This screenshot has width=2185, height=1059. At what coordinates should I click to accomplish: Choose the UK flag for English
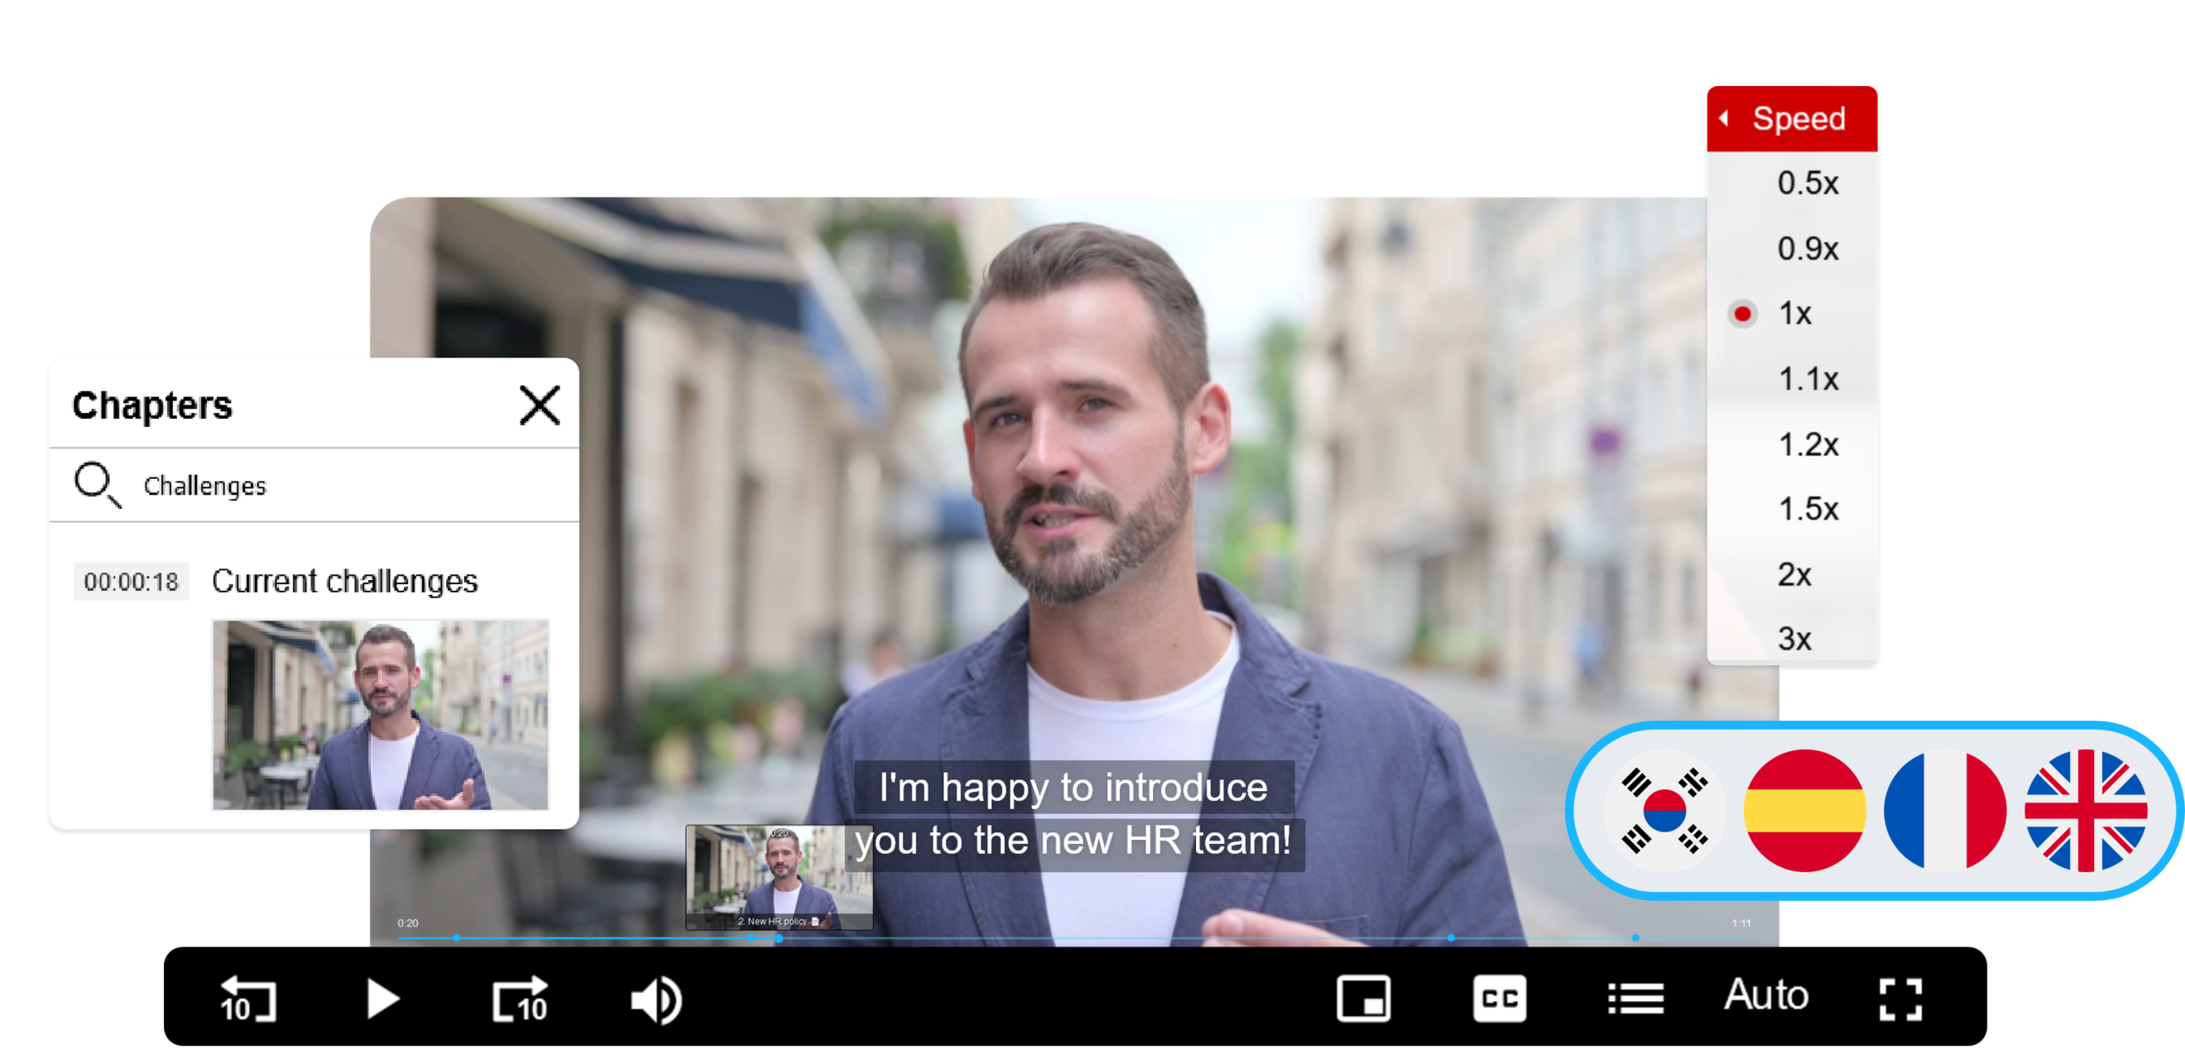(x=2085, y=810)
